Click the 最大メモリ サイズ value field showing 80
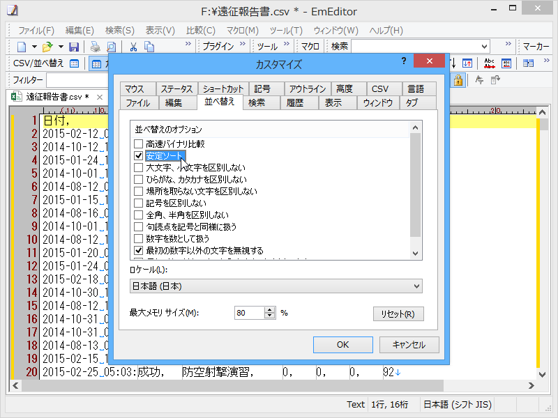 pos(250,313)
